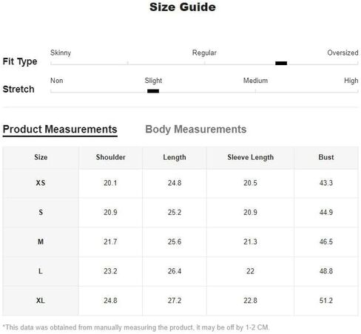Image resolution: width=361 pixels, height=334 pixels.
Task: Select the L size row label
Action: tap(41, 271)
